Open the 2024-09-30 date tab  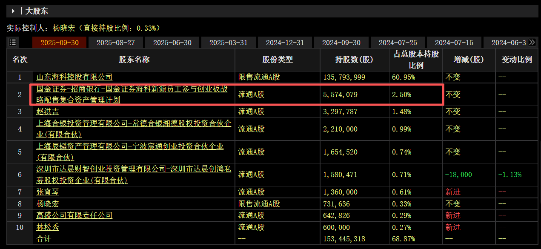(x=341, y=43)
